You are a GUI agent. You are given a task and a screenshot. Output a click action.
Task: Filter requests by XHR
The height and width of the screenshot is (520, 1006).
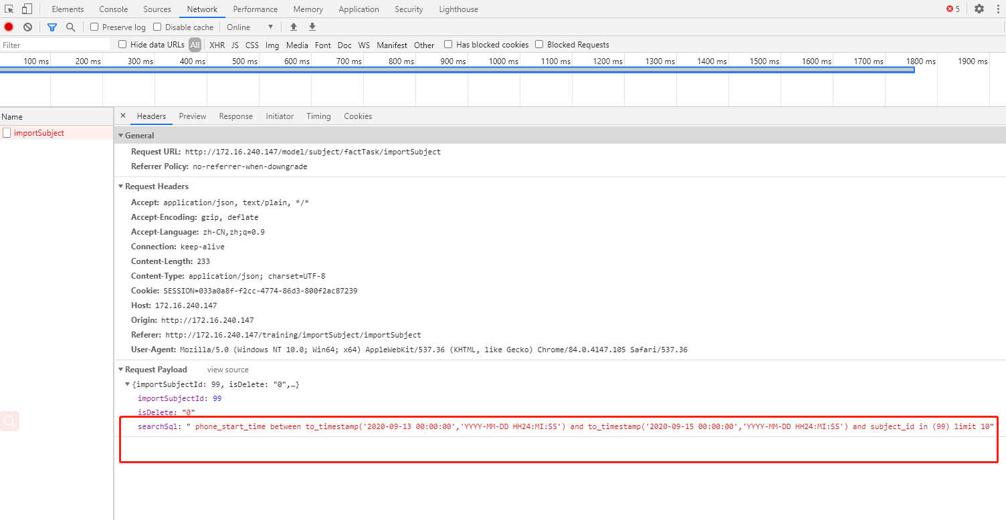(217, 45)
